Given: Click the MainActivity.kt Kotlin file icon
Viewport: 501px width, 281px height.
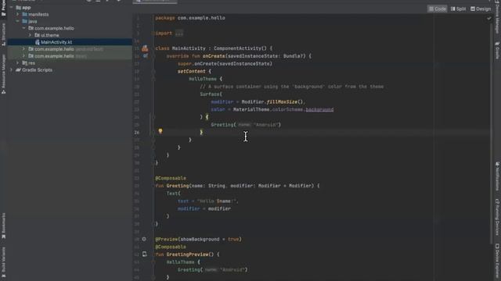Looking at the screenshot, I should point(38,42).
